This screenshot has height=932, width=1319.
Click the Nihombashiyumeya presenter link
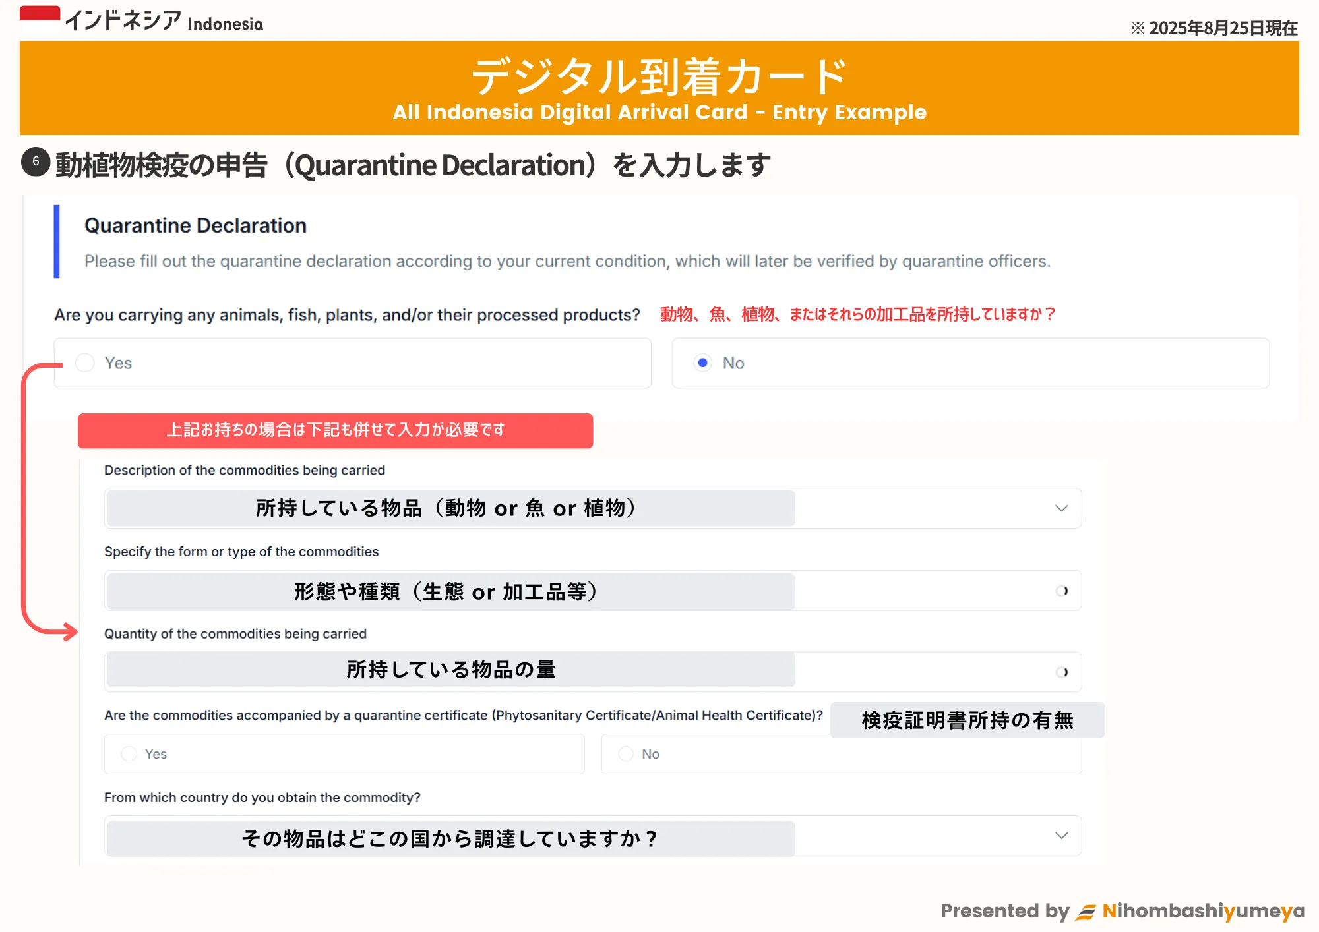[1203, 912]
